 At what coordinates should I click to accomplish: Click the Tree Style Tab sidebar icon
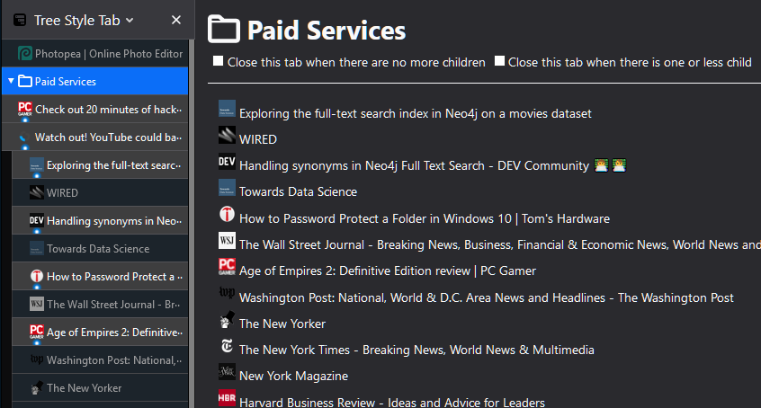click(x=20, y=20)
